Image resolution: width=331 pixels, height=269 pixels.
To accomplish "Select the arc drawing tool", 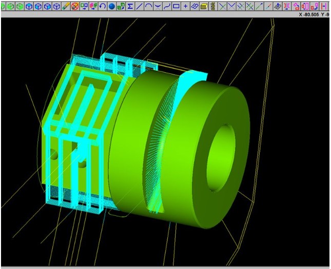I will (x=148, y=6).
